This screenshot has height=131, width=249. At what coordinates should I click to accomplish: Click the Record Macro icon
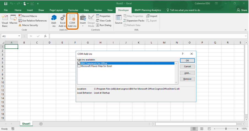coord(20,16)
